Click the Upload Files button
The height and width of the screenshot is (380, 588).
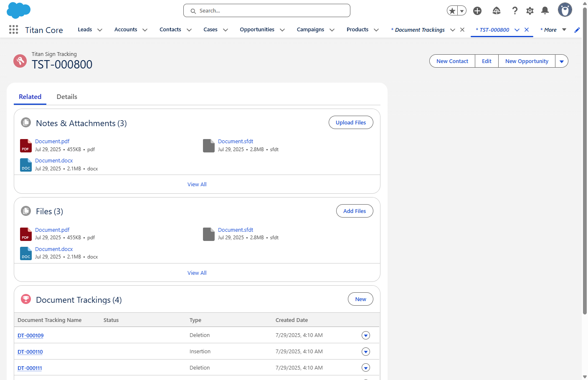pos(351,122)
